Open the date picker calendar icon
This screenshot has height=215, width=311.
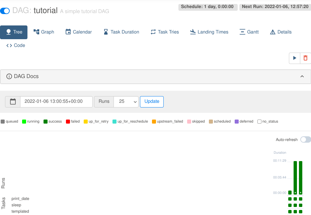[13, 101]
